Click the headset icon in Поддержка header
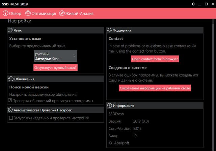This screenshot has width=216, height=151. (x=110, y=30)
